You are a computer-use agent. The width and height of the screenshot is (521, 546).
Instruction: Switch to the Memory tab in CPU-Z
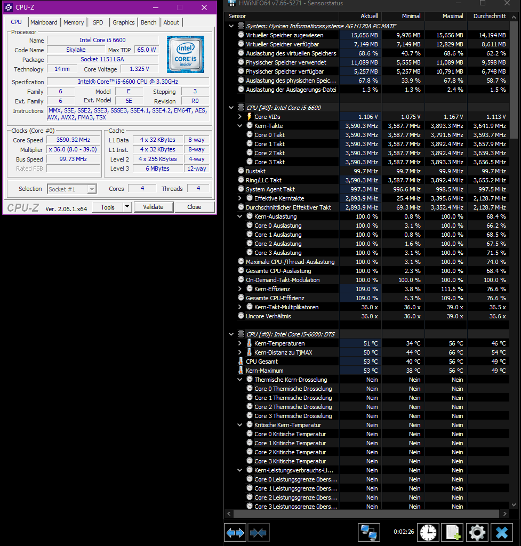[74, 22]
